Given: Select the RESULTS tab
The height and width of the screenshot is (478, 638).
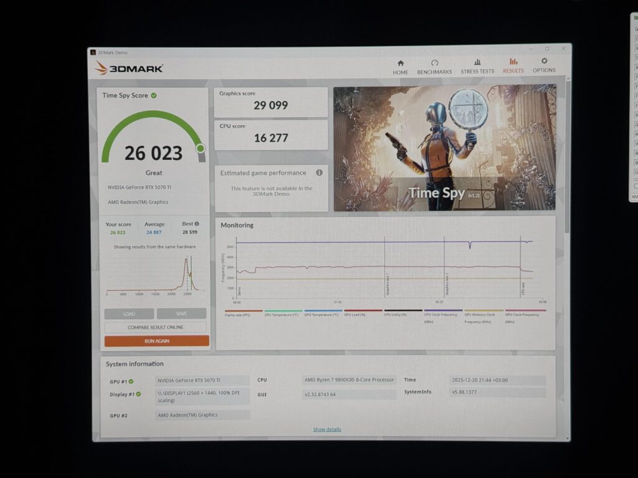Looking at the screenshot, I should pyautogui.click(x=513, y=65).
